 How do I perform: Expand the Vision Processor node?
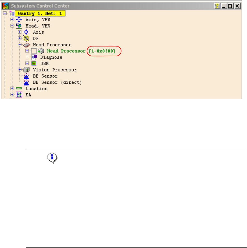pyautogui.click(x=19, y=70)
